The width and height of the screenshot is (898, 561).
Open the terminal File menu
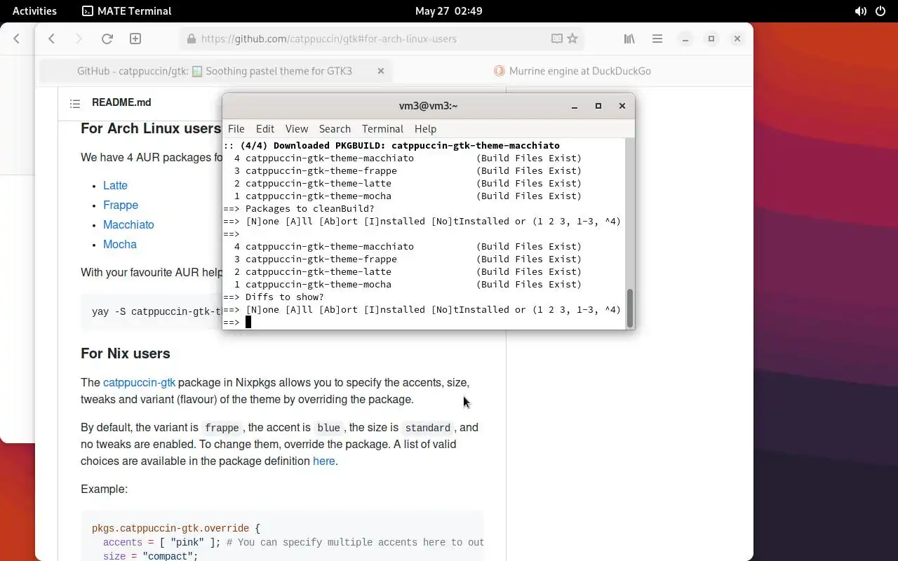[x=236, y=128]
